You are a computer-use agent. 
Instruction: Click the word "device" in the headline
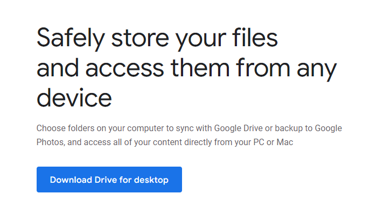74,98
